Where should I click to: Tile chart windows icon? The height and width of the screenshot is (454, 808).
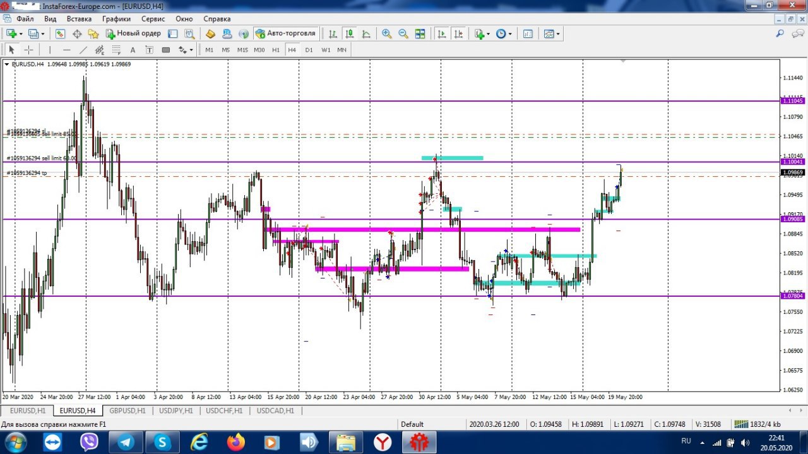coord(420,33)
